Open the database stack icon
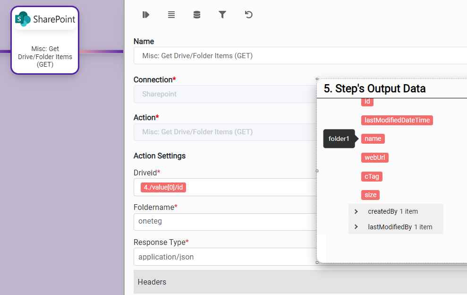The image size is (467, 295). 197,15
